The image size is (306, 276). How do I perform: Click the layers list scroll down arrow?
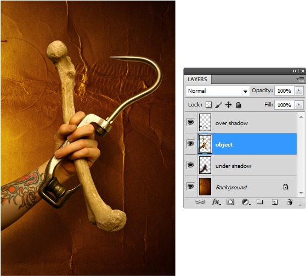(x=301, y=193)
